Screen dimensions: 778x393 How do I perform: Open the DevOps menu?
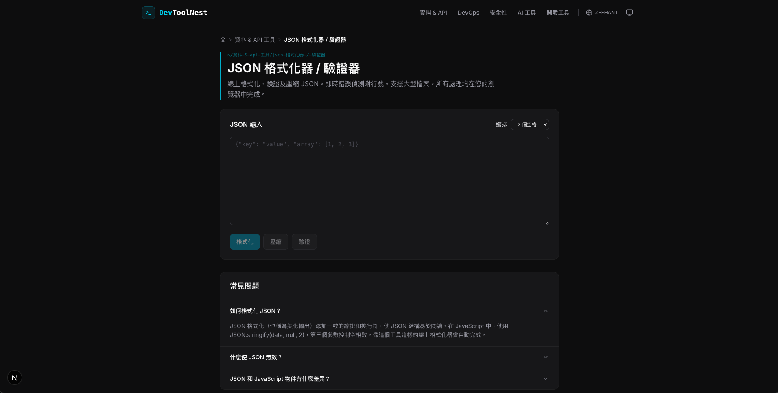(468, 13)
